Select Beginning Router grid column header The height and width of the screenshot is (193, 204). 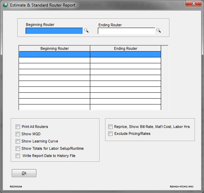pos(55,48)
